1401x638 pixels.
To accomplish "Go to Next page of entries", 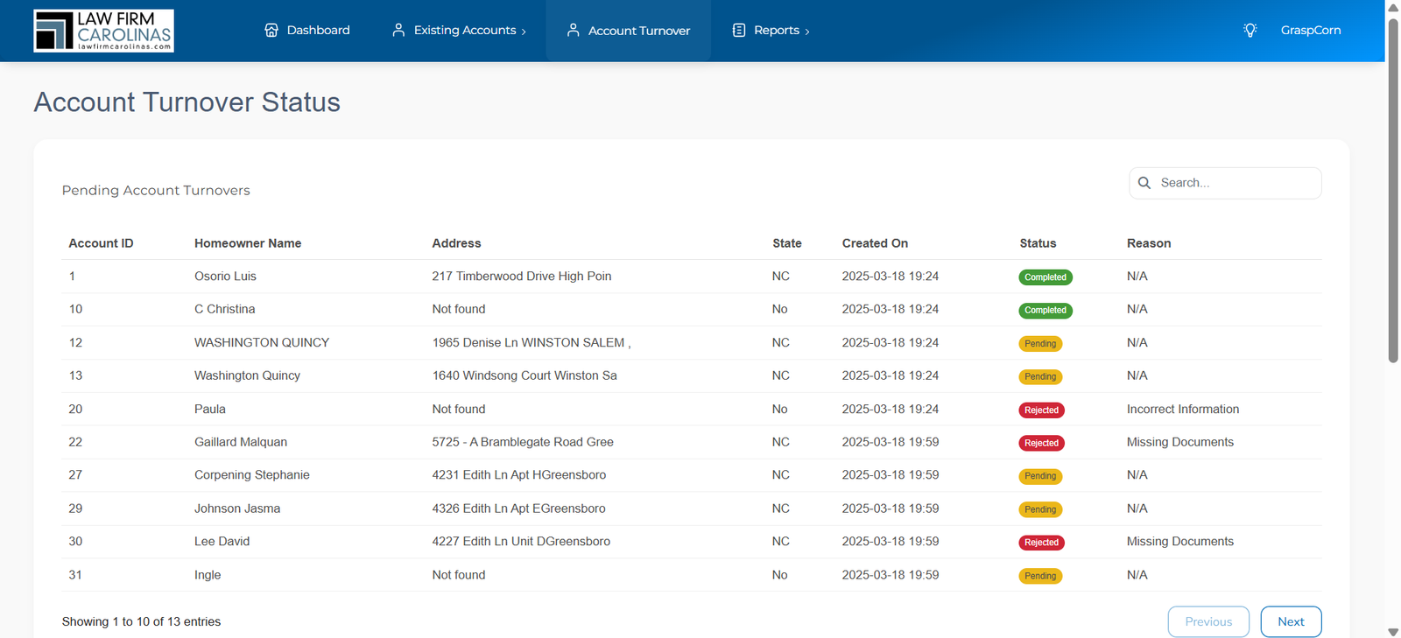I will click(1291, 621).
